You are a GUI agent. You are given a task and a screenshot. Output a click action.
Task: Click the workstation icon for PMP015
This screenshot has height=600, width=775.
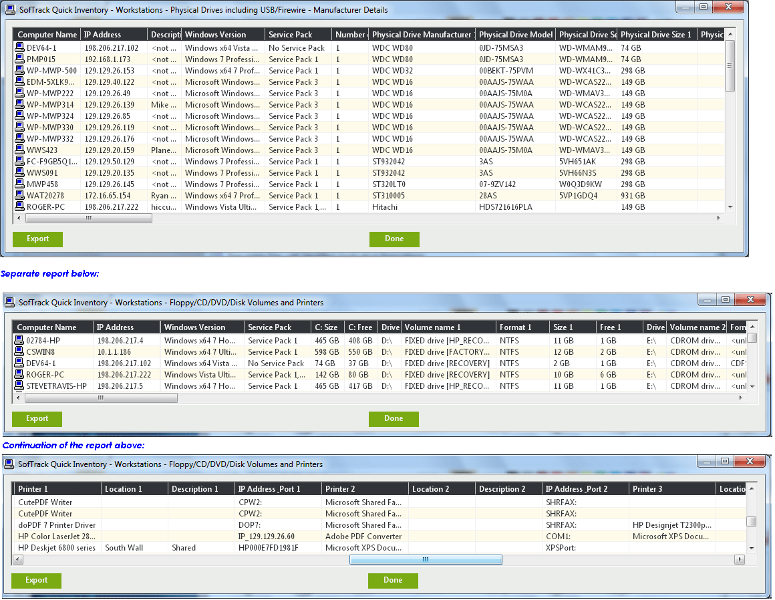click(21, 59)
